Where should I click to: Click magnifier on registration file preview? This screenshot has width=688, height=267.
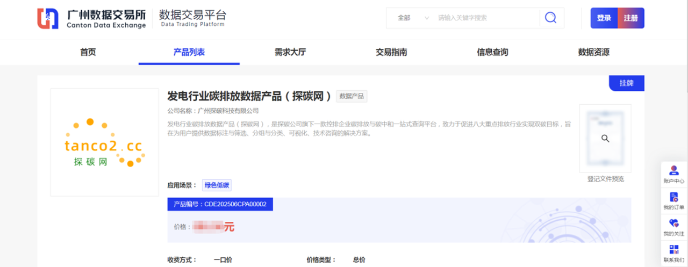pos(605,139)
